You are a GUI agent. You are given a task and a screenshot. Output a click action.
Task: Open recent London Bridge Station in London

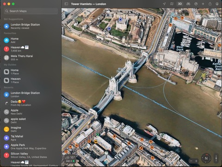[x=31, y=95]
